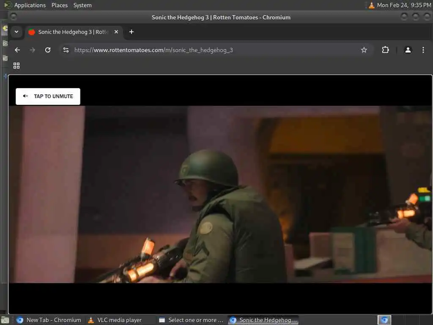Switch to New Tab - Chromium taskbar window
This screenshot has width=433, height=325.
point(49,320)
